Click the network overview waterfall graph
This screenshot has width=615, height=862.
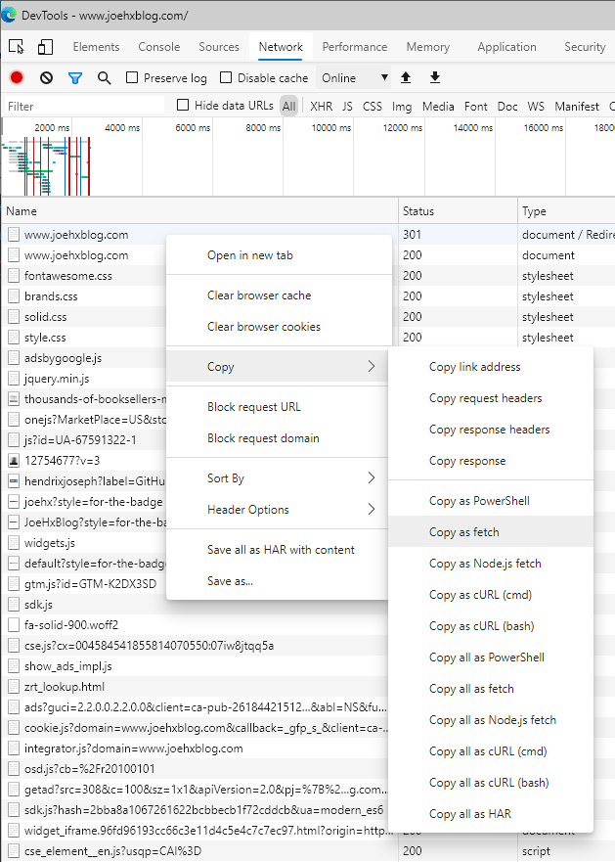[x=308, y=157]
